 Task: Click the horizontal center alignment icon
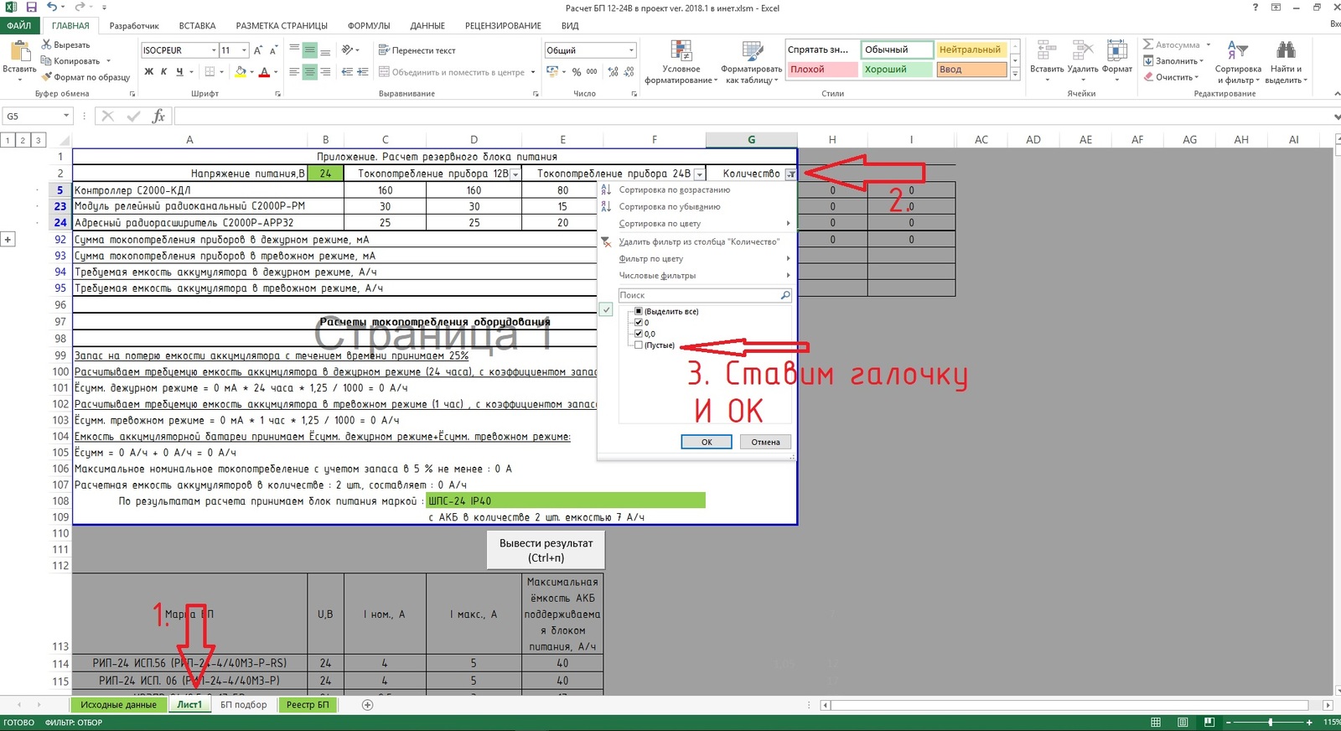point(309,72)
